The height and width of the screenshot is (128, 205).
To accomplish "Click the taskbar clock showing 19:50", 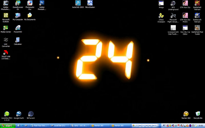I will click(x=201, y=126).
